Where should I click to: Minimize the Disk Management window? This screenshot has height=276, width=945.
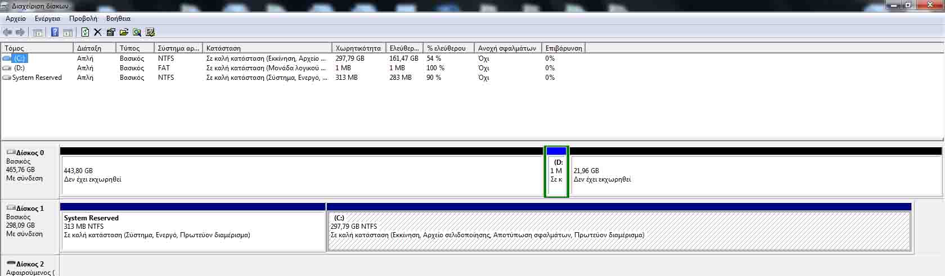(x=894, y=5)
